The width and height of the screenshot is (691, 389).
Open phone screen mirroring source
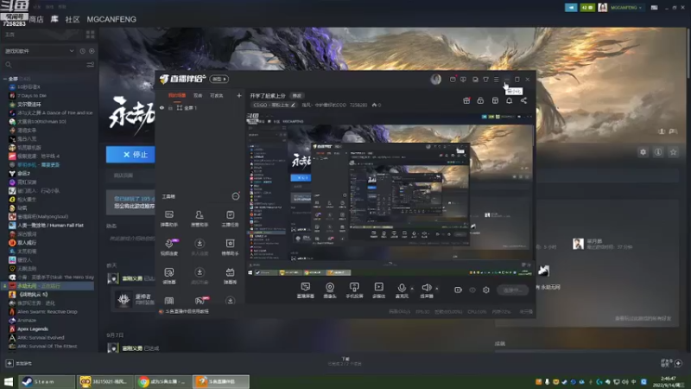(354, 290)
